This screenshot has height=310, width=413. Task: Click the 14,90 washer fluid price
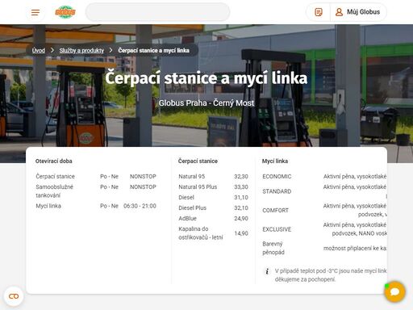tap(241, 233)
